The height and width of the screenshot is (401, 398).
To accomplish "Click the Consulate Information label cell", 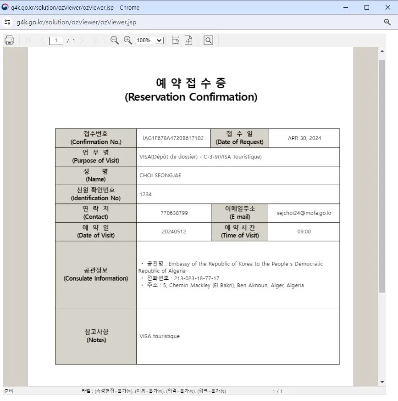I will pos(96,274).
